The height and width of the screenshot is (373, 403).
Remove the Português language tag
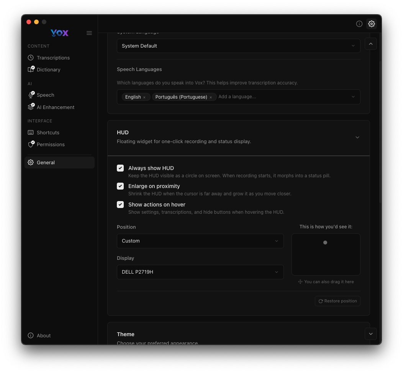[211, 97]
